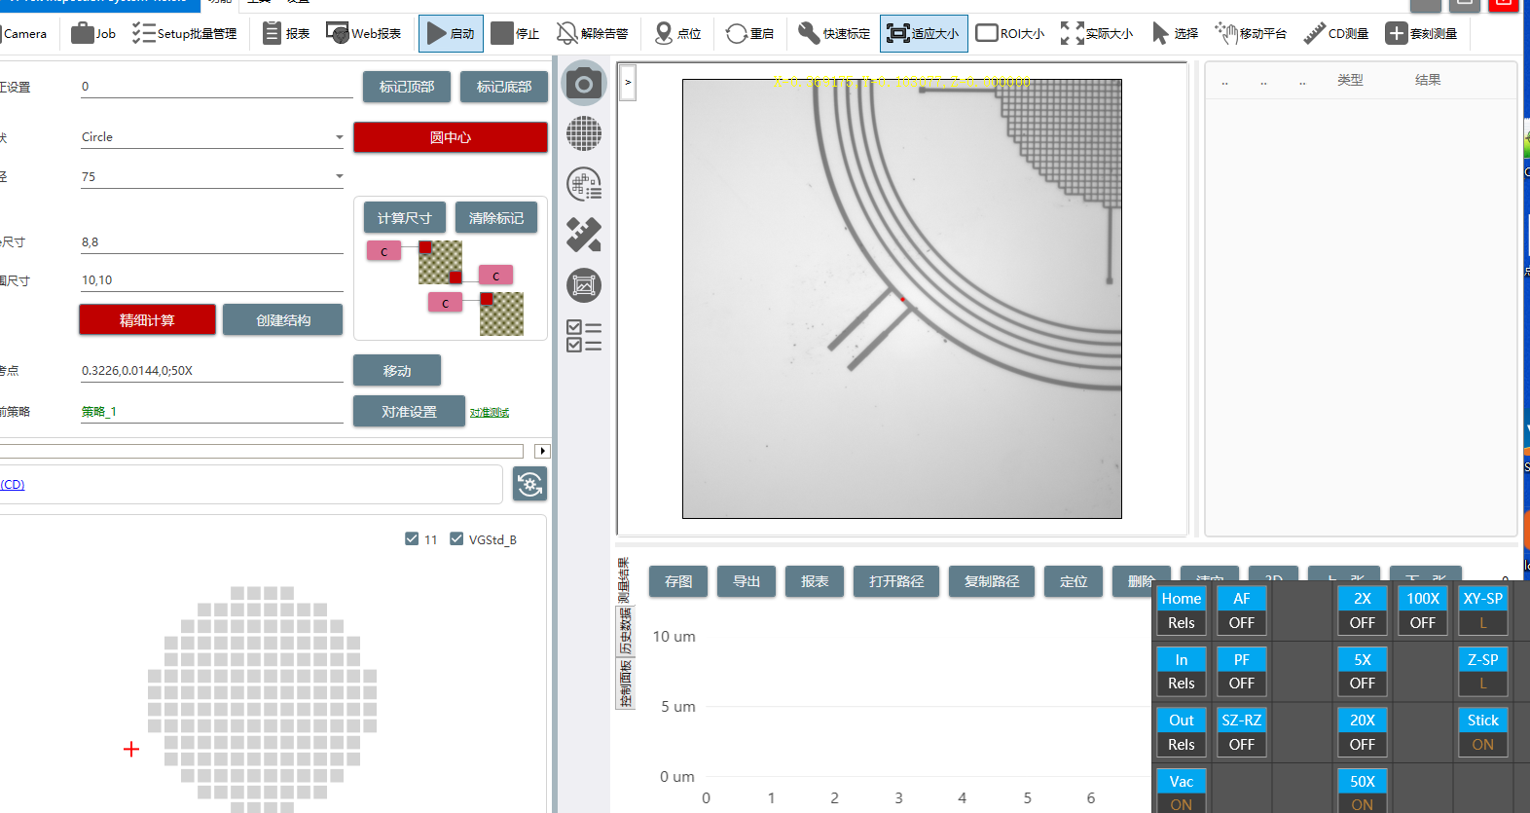
Task: Open the (CD) link
Action: click(13, 484)
